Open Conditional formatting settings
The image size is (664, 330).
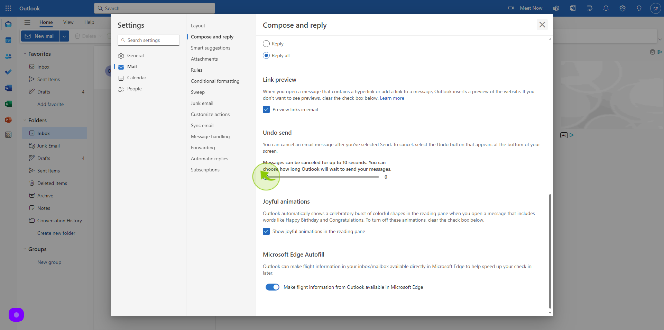pos(215,81)
